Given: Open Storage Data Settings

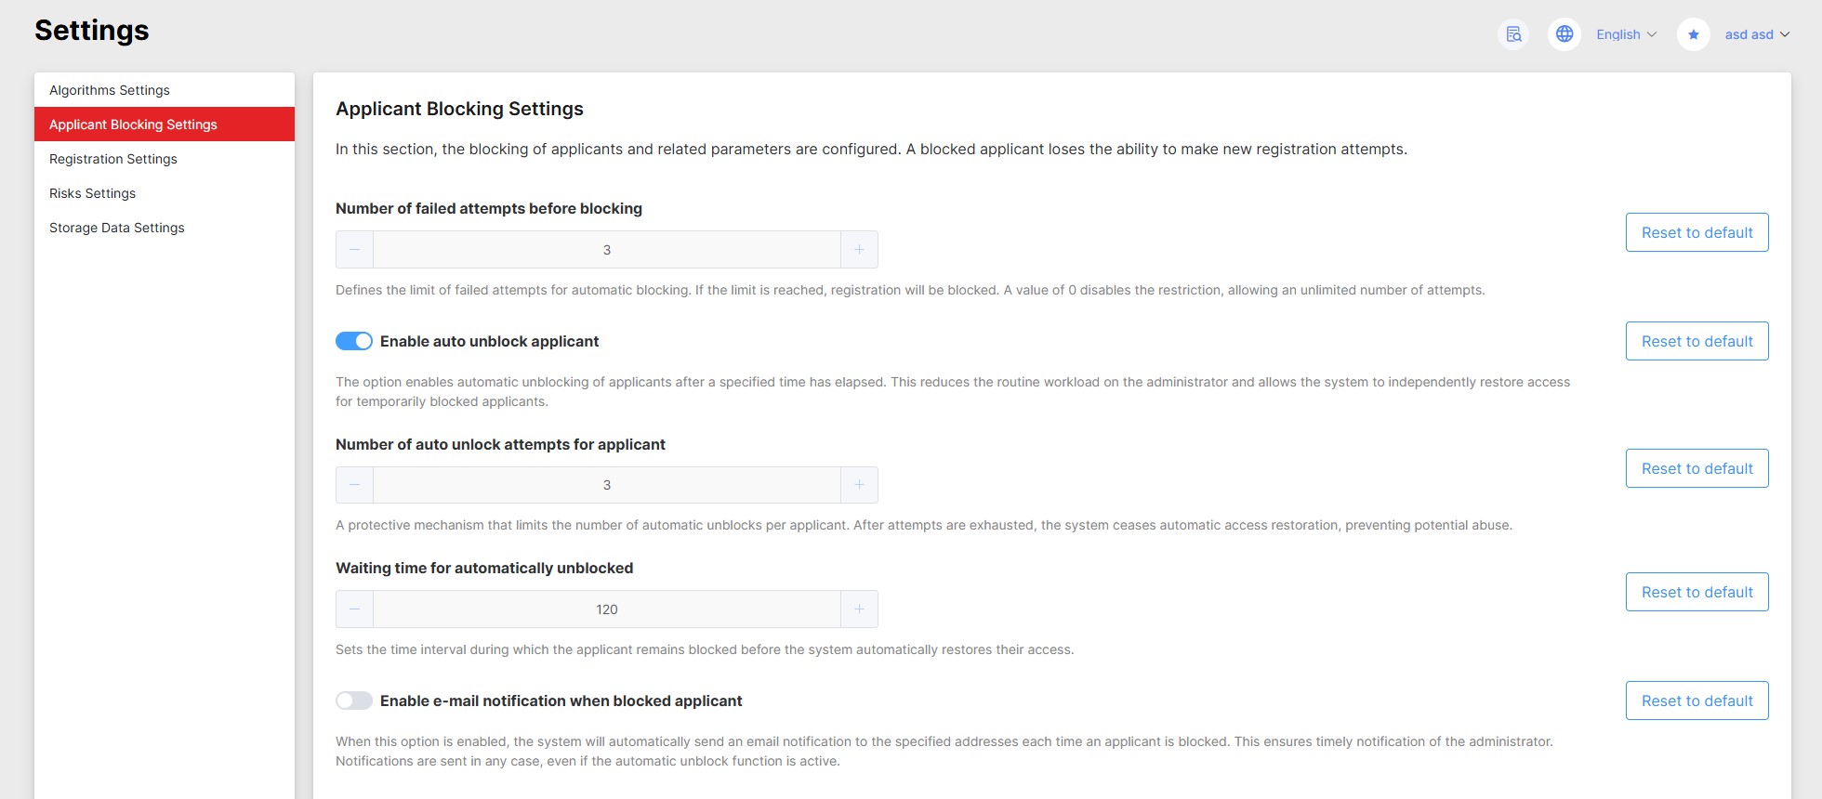Looking at the screenshot, I should click(117, 228).
